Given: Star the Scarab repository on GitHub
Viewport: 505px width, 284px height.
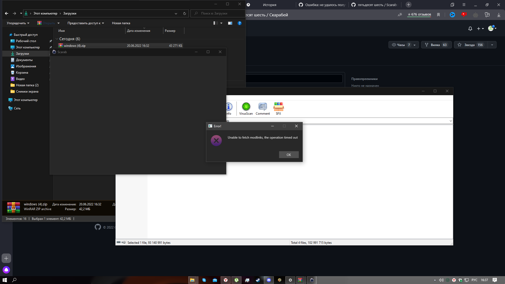Looking at the screenshot, I should point(471,45).
